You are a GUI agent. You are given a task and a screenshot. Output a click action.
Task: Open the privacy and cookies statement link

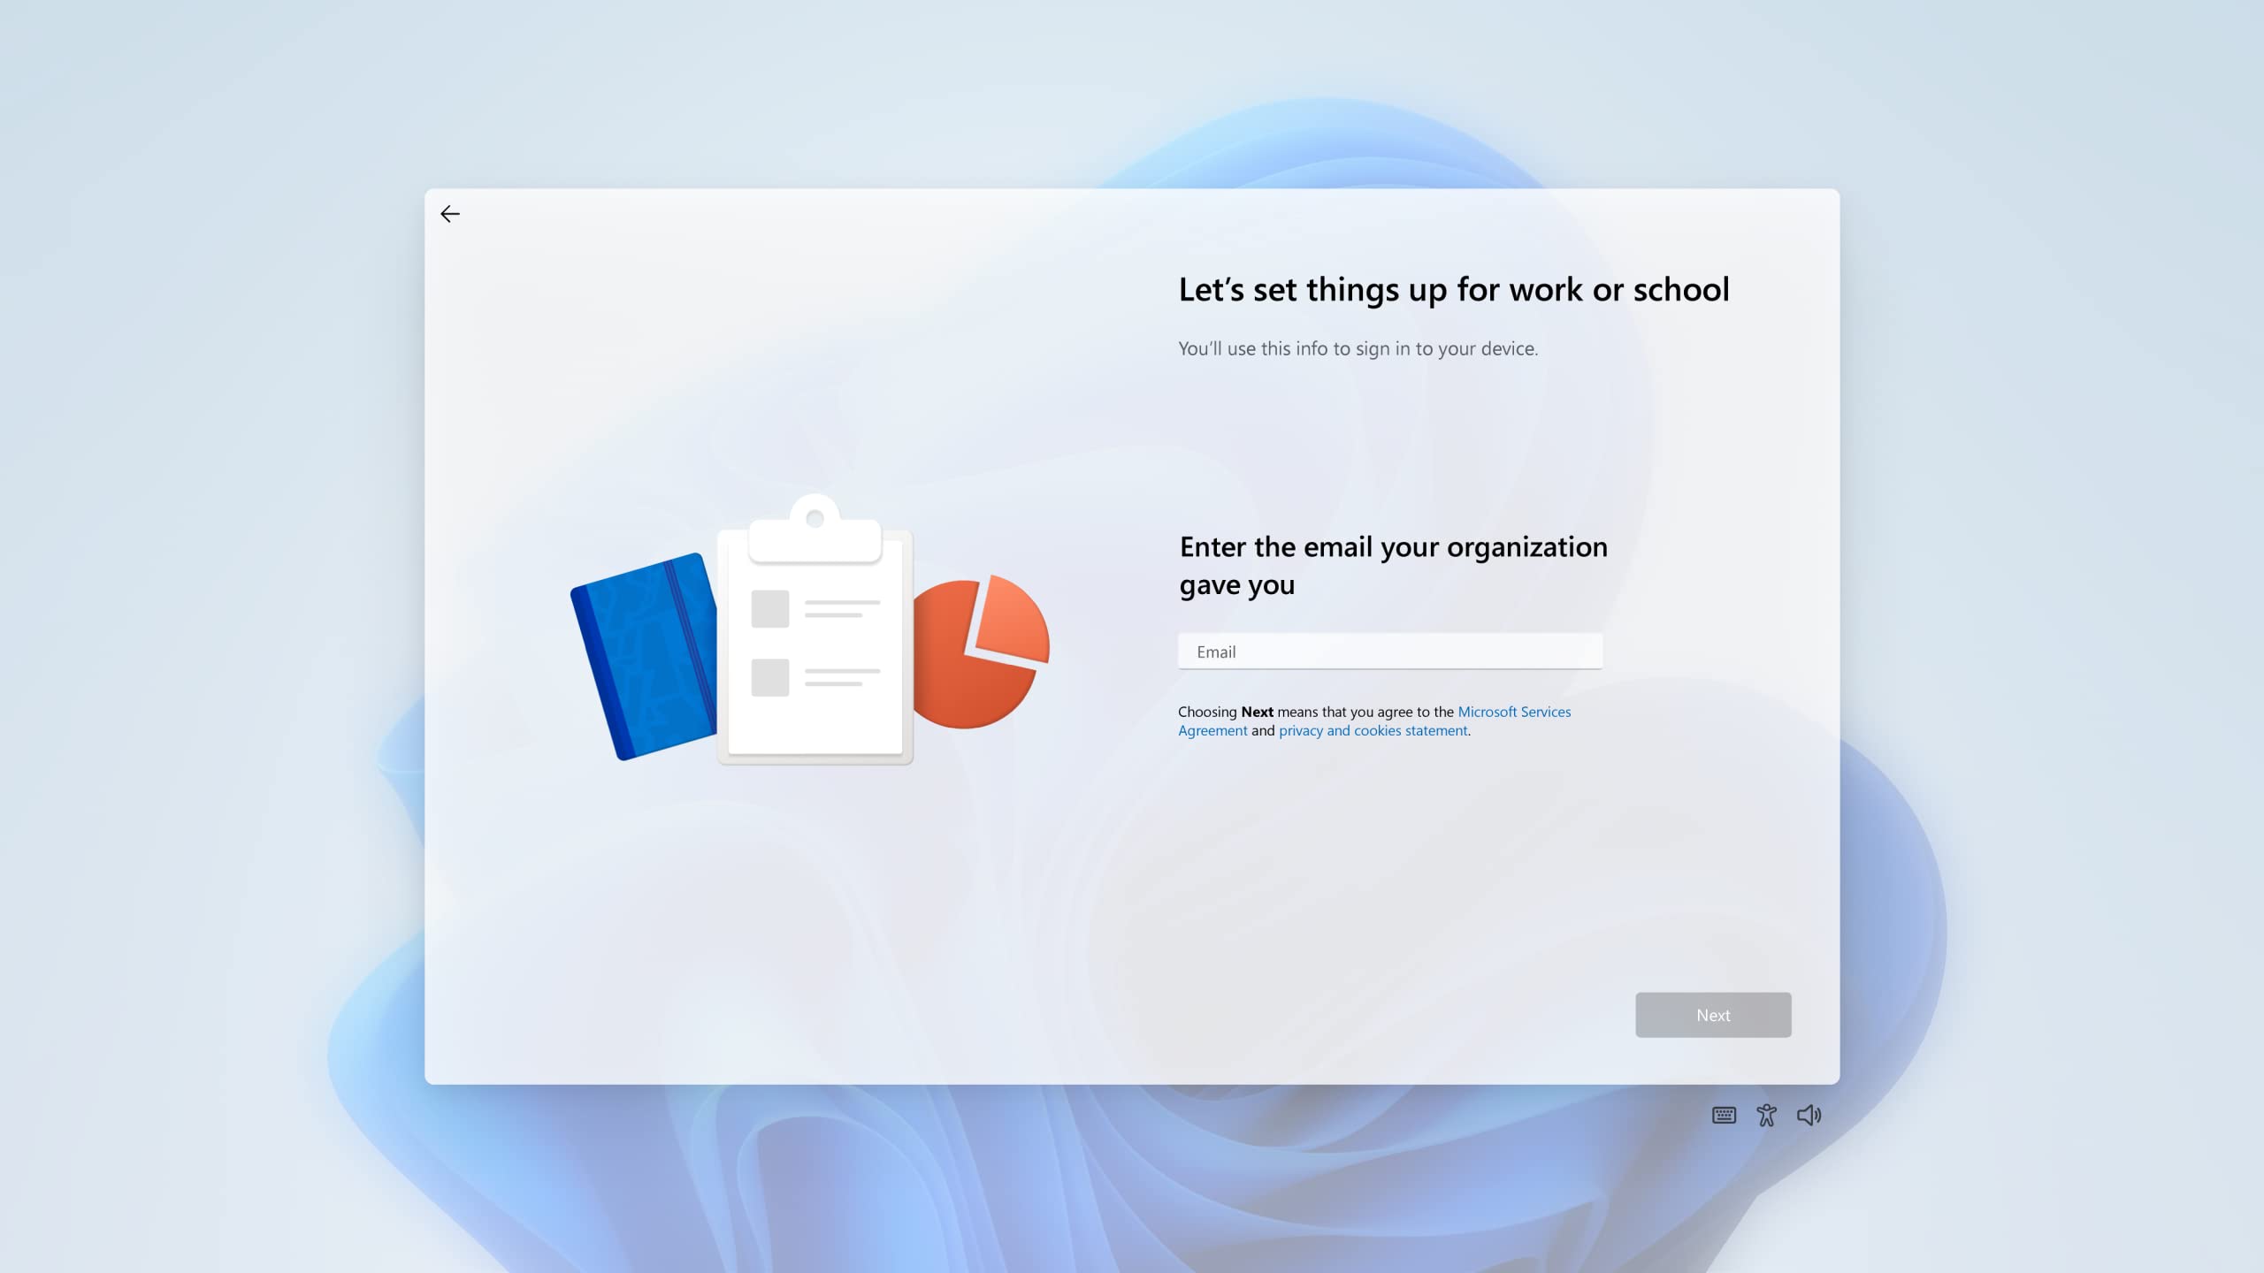[x=1373, y=730]
